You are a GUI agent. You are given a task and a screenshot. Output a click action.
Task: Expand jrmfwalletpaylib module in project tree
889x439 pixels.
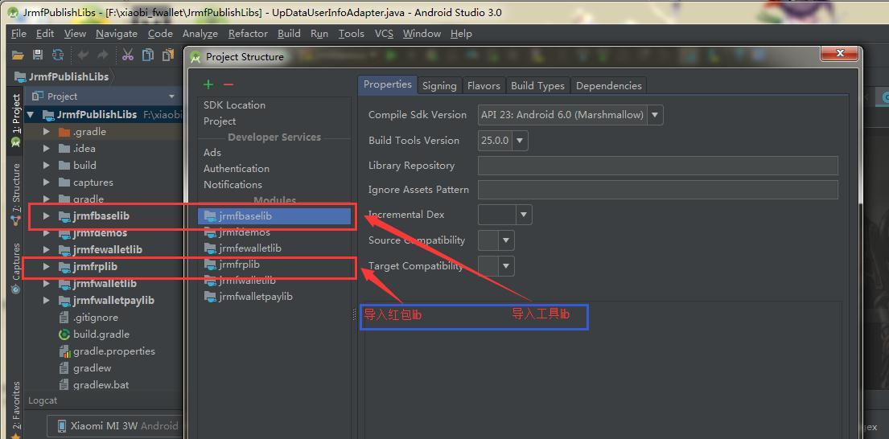coord(47,300)
